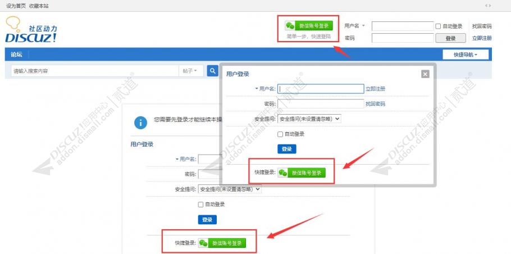Click the info icon beside the login notice

pyautogui.click(x=140, y=123)
